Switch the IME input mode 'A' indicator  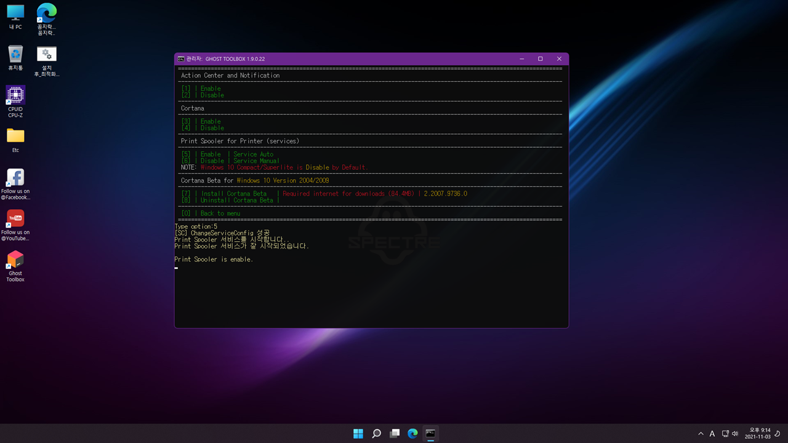[x=712, y=434]
